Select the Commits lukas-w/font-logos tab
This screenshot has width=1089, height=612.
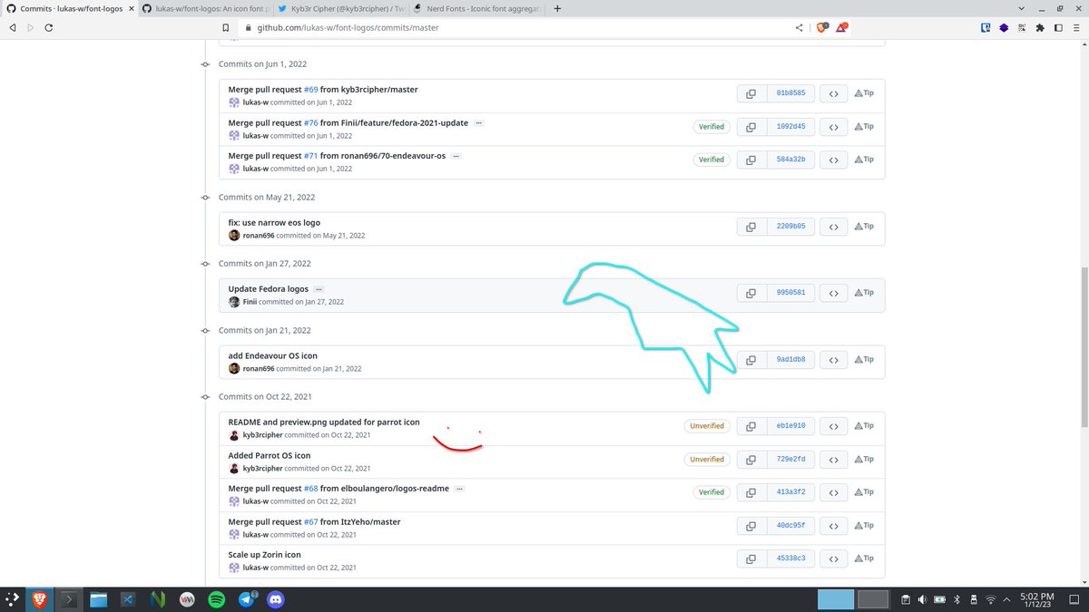[x=69, y=8]
